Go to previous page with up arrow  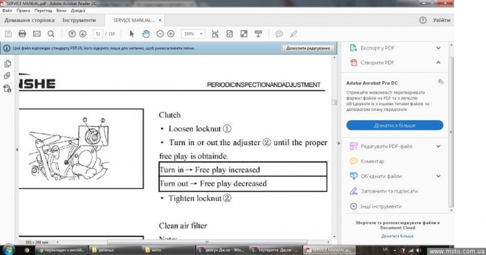(x=72, y=34)
